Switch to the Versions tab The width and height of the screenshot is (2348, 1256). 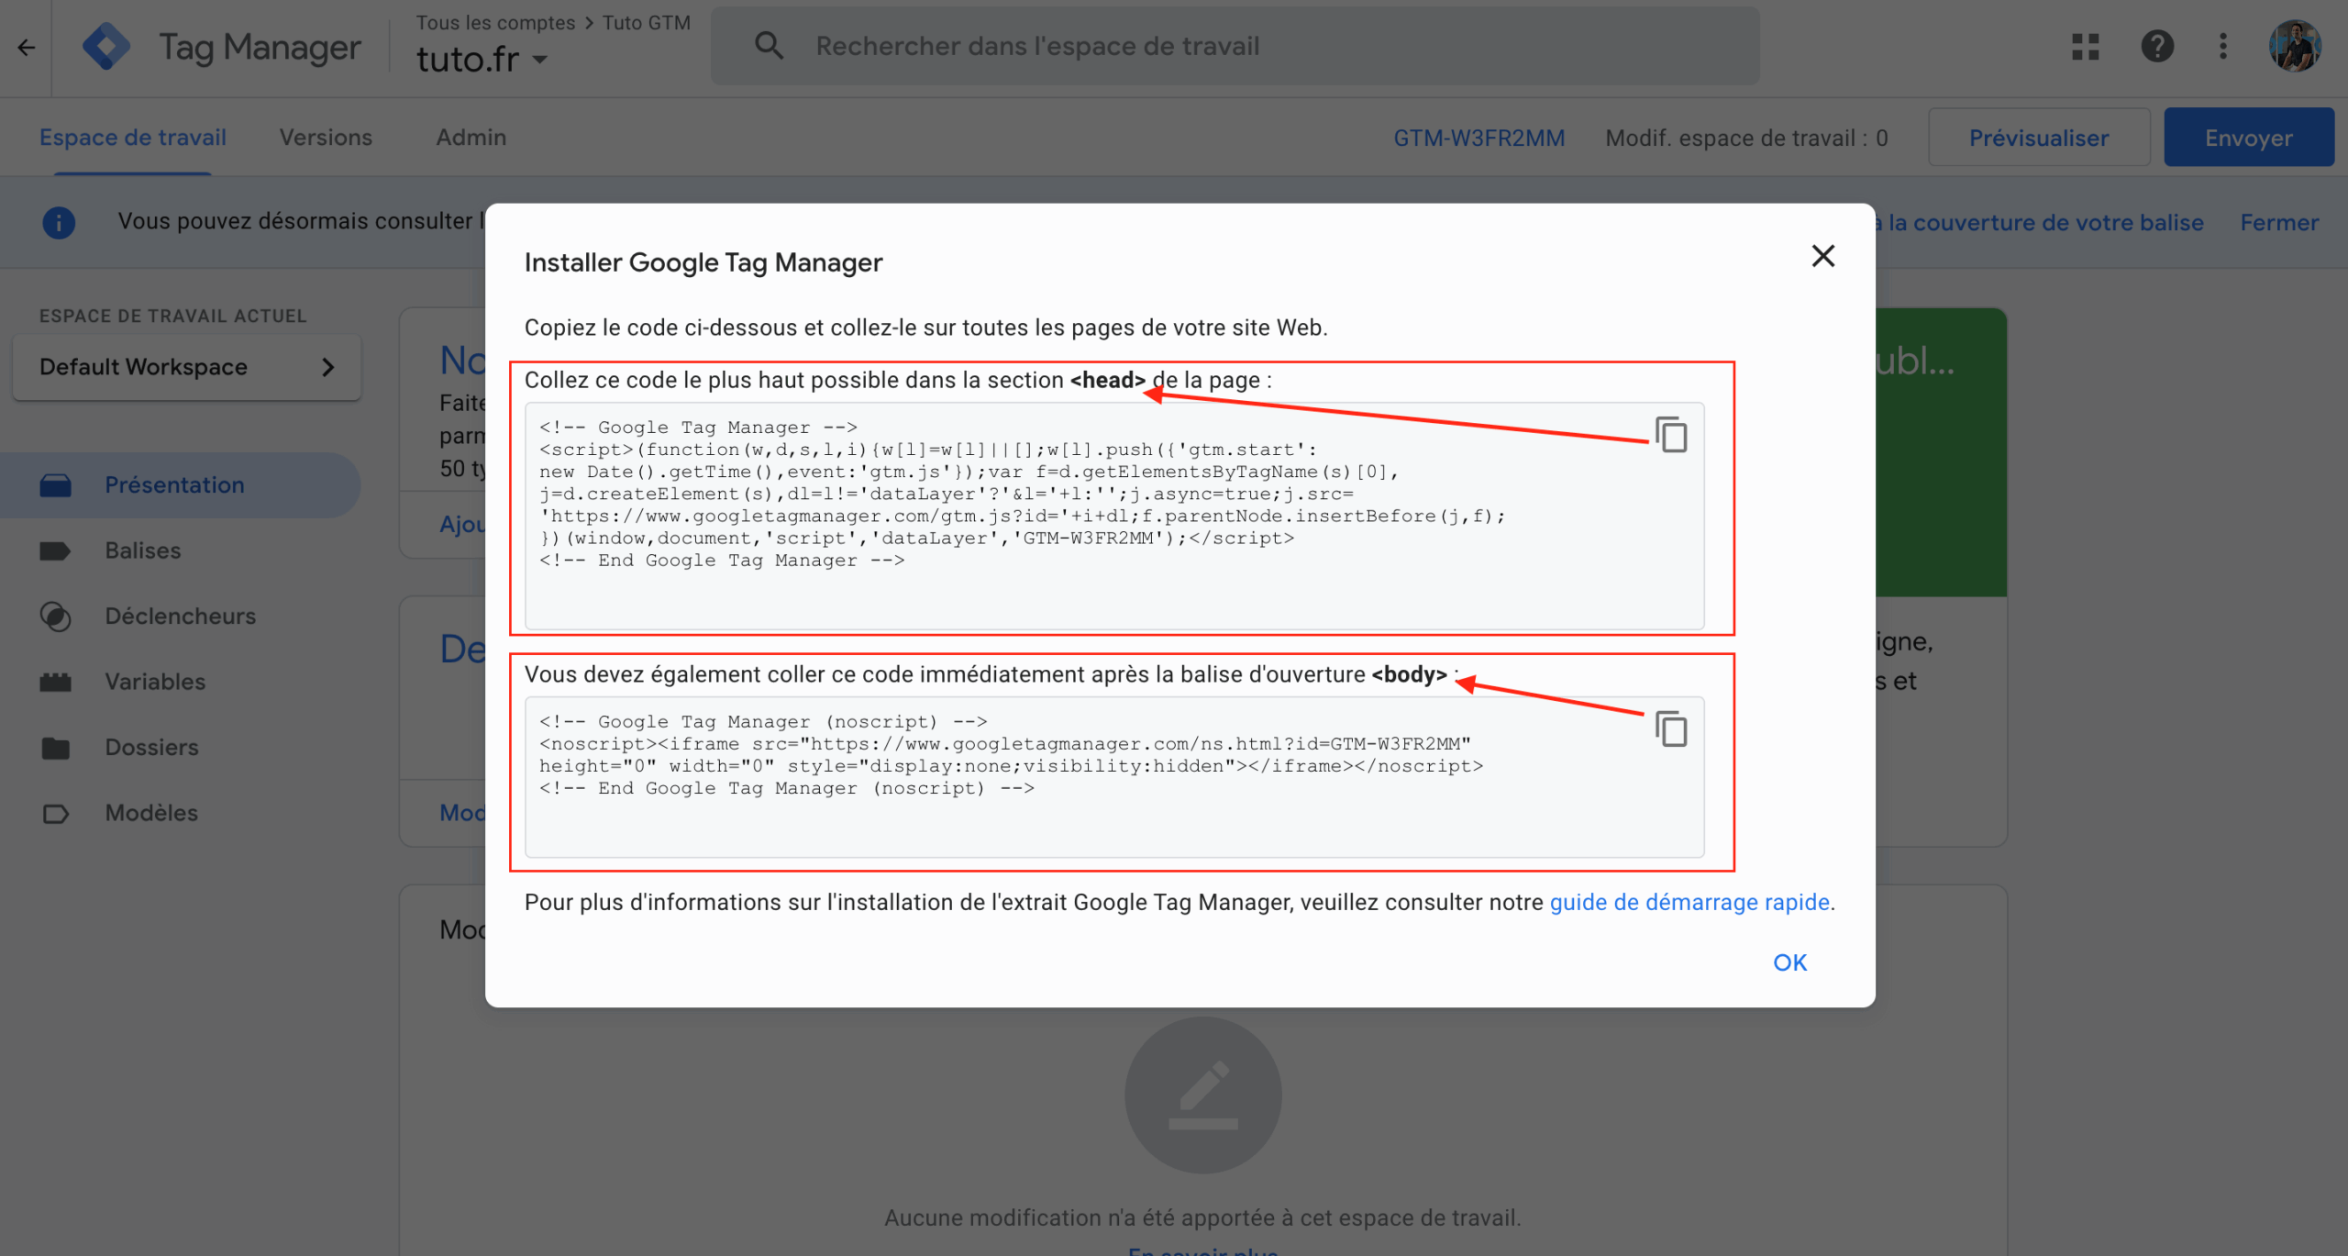click(326, 138)
